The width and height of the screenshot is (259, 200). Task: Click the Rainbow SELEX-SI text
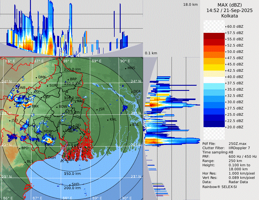point(220,187)
